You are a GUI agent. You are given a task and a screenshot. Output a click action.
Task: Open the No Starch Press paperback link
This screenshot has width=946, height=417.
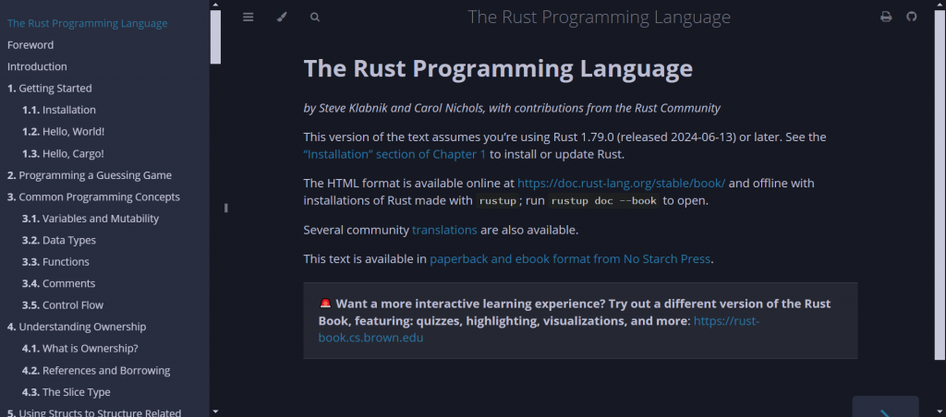tap(570, 260)
